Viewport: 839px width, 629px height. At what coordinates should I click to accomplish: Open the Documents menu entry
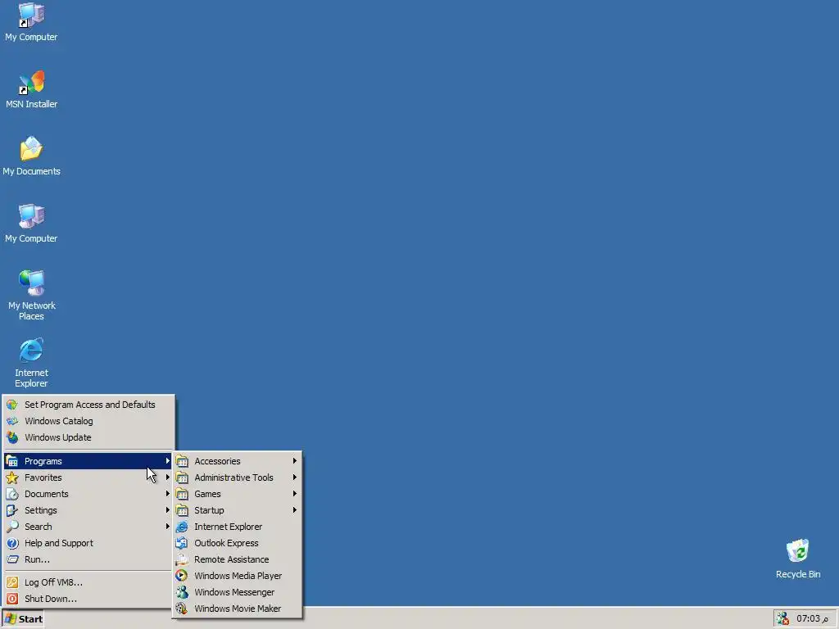pyautogui.click(x=88, y=494)
